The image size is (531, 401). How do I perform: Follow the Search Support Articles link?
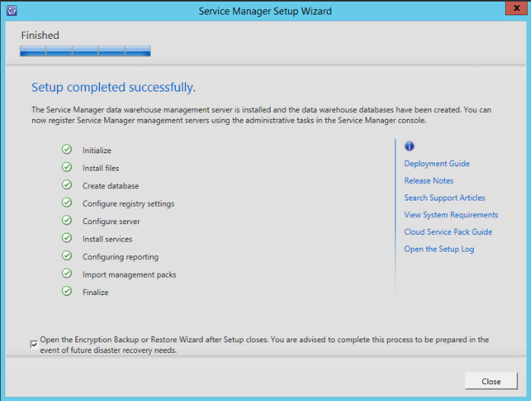pos(444,197)
